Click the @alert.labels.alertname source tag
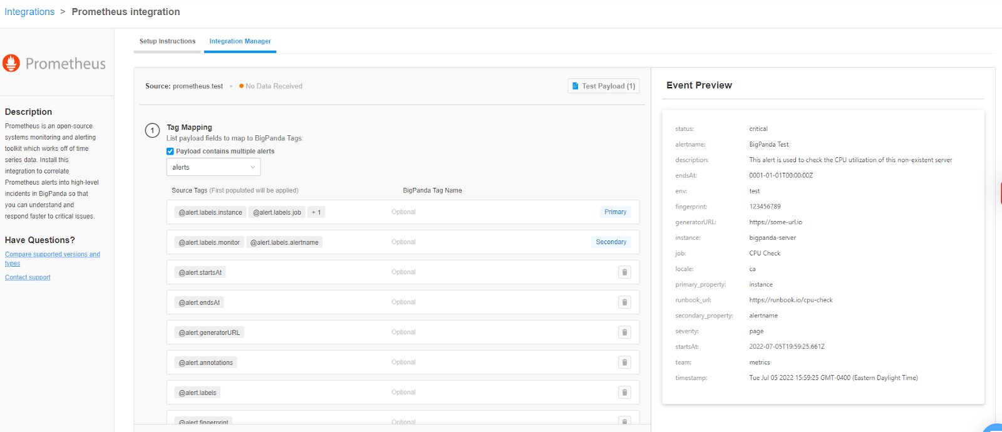Screen dimensions: 1002x432 (284, 242)
